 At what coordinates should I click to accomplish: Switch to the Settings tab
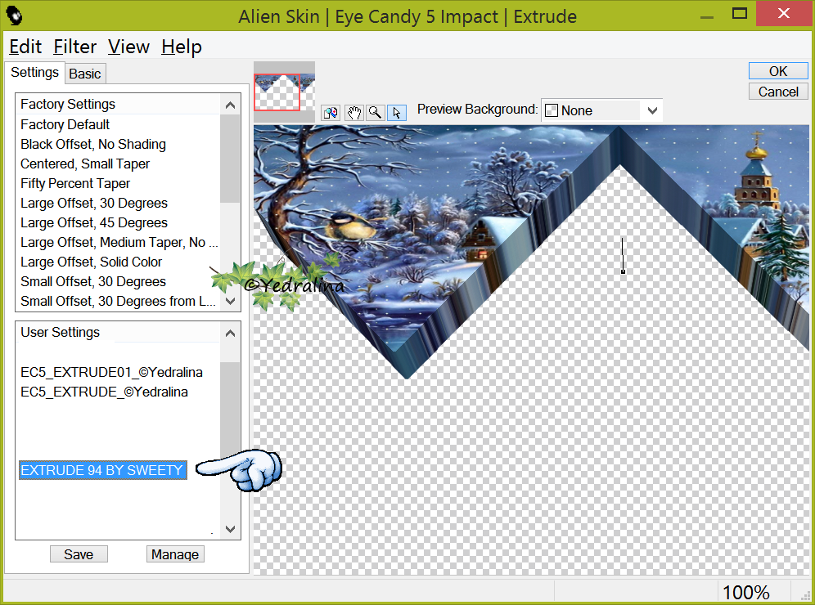(34, 72)
